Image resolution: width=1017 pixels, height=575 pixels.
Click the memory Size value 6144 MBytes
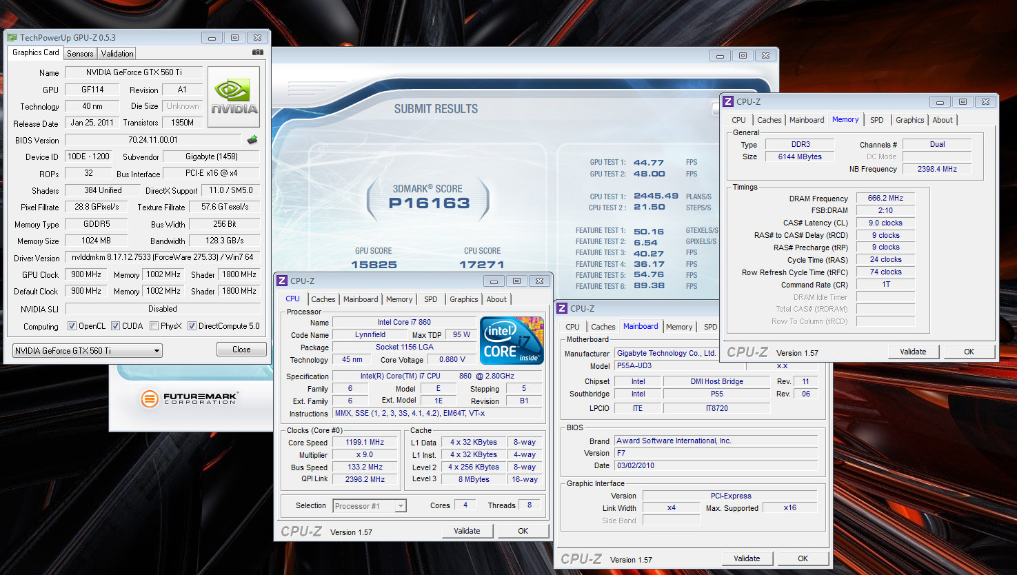click(x=800, y=157)
